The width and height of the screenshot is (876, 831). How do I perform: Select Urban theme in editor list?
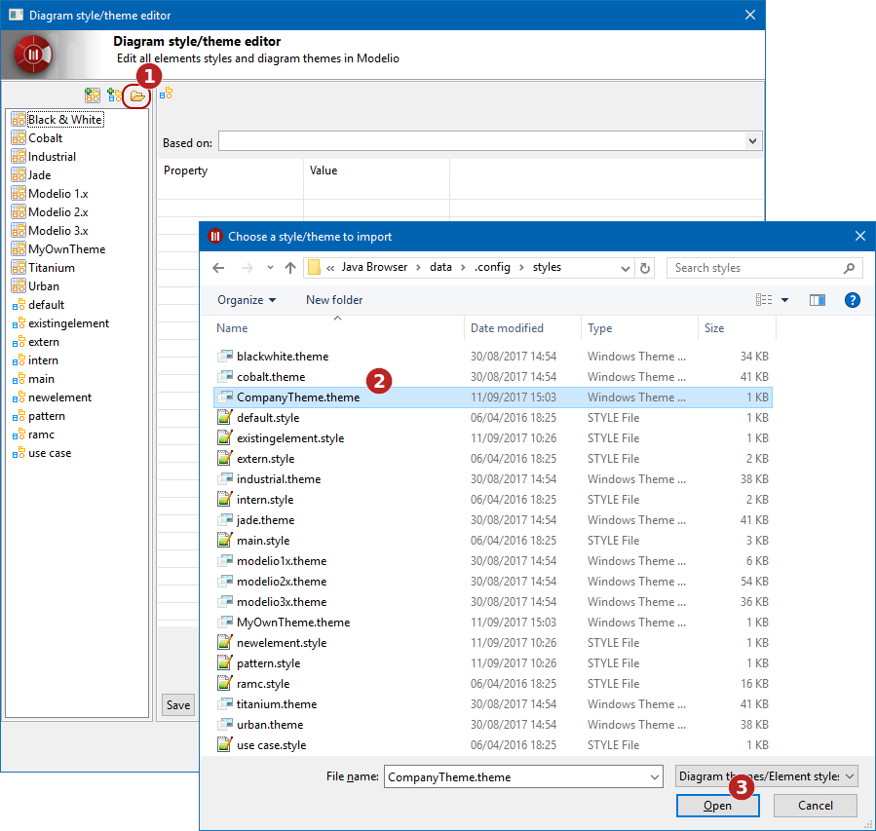44,286
